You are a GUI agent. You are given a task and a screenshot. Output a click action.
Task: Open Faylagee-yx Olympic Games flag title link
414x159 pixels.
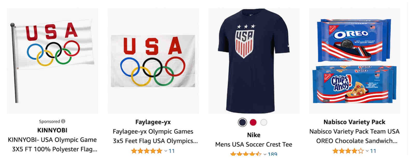coord(153,136)
